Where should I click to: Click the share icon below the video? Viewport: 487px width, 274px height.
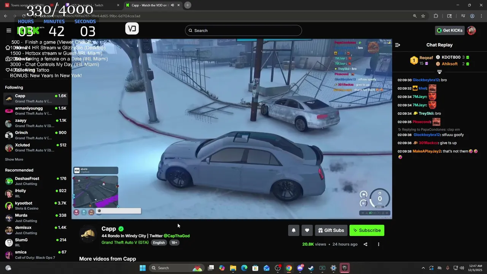coord(365,244)
